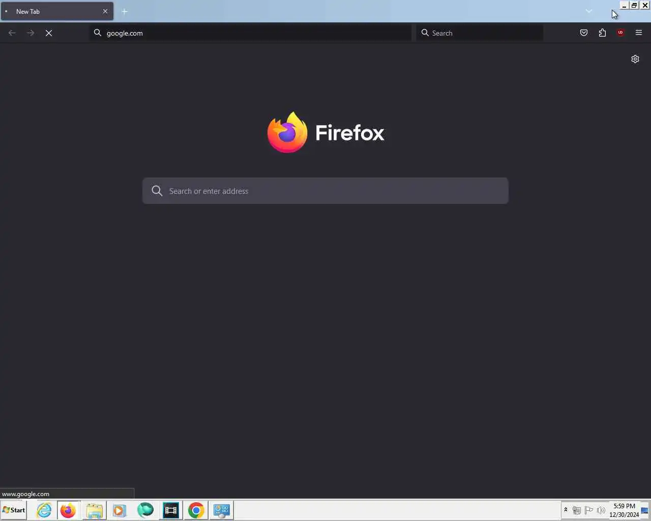Image resolution: width=651 pixels, height=521 pixels.
Task: Click the Search or enter address field
Action: pyautogui.click(x=325, y=191)
